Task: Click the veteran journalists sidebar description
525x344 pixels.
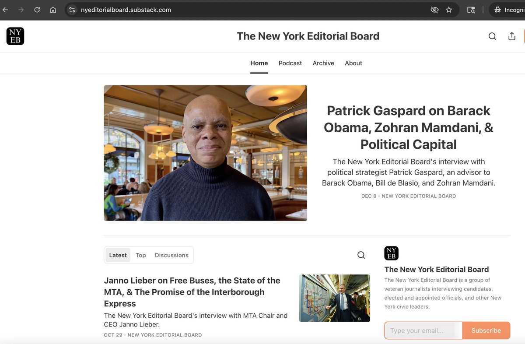Action: click(443, 293)
